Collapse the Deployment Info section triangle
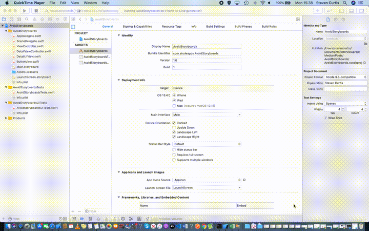 coord(118,80)
